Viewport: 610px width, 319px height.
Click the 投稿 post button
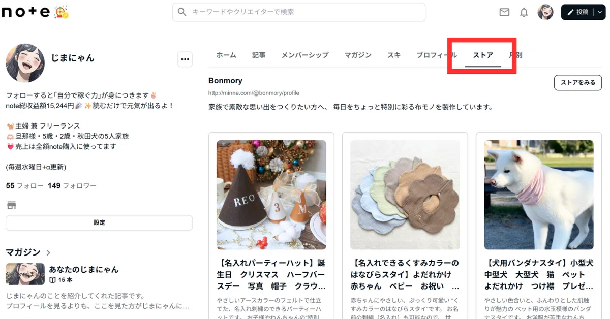[x=577, y=12]
